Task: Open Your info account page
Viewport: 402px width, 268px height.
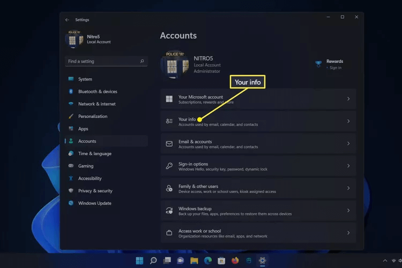Action: coord(258,121)
